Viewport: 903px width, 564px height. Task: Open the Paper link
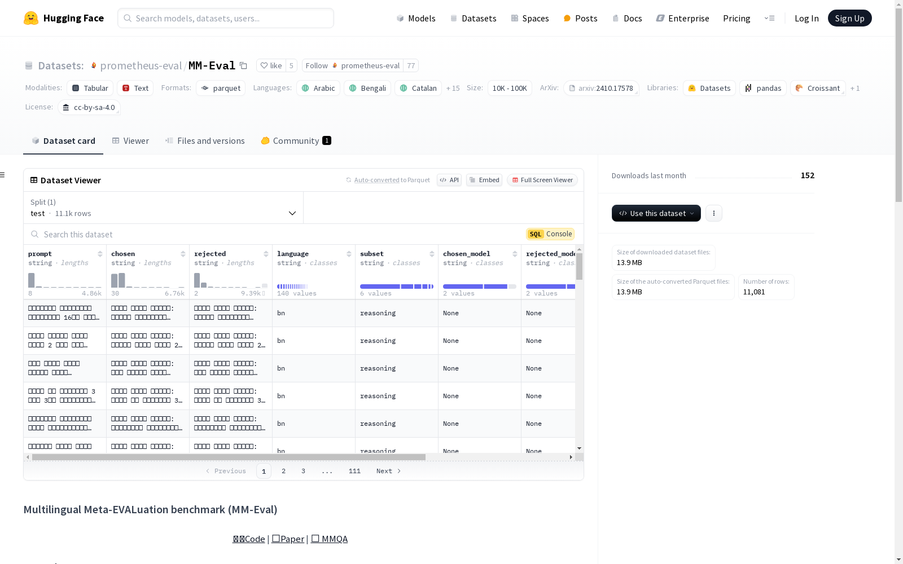pyautogui.click(x=288, y=539)
